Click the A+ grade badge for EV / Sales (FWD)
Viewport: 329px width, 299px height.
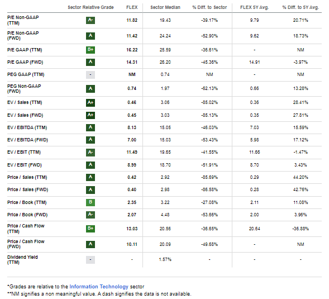[x=90, y=115]
